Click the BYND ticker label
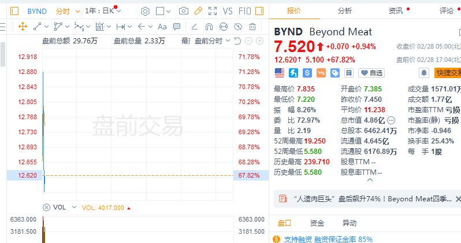This screenshot has width=461, height=243. click(x=37, y=11)
